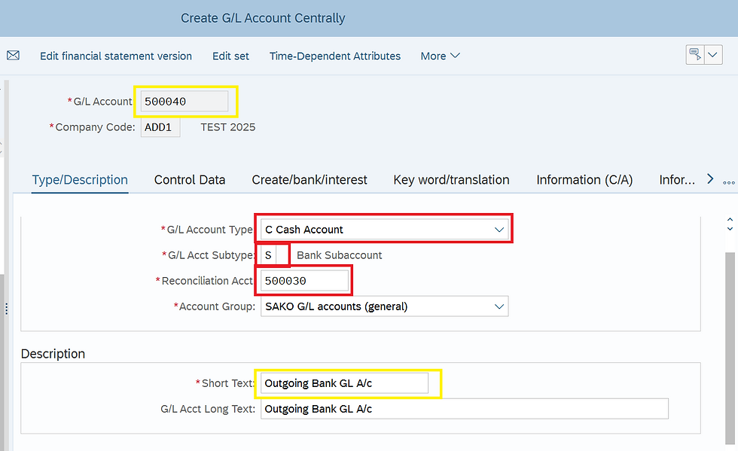Expand the More menu chevron
This screenshot has height=451, width=738.
(x=455, y=56)
